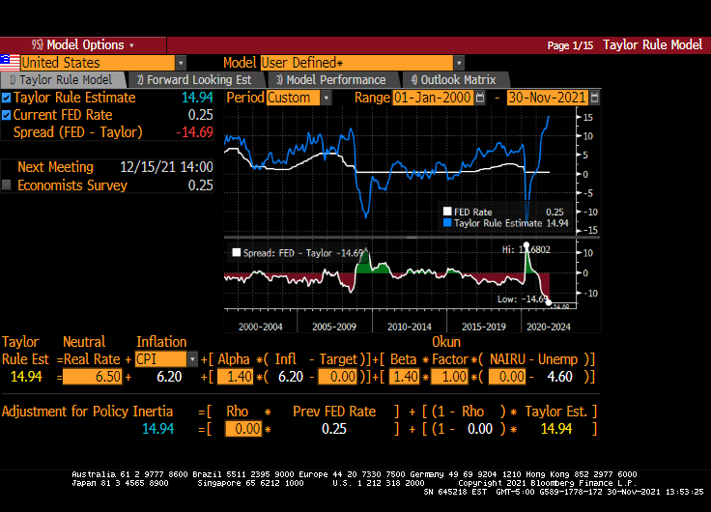Click the US flag icon
Screen dimensions: 711x512
[x=10, y=63]
